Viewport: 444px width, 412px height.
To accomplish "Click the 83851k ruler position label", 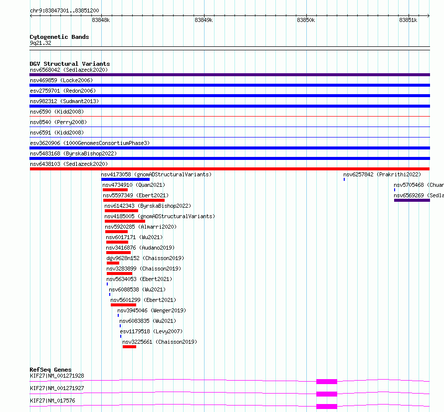I will tap(408, 20).
